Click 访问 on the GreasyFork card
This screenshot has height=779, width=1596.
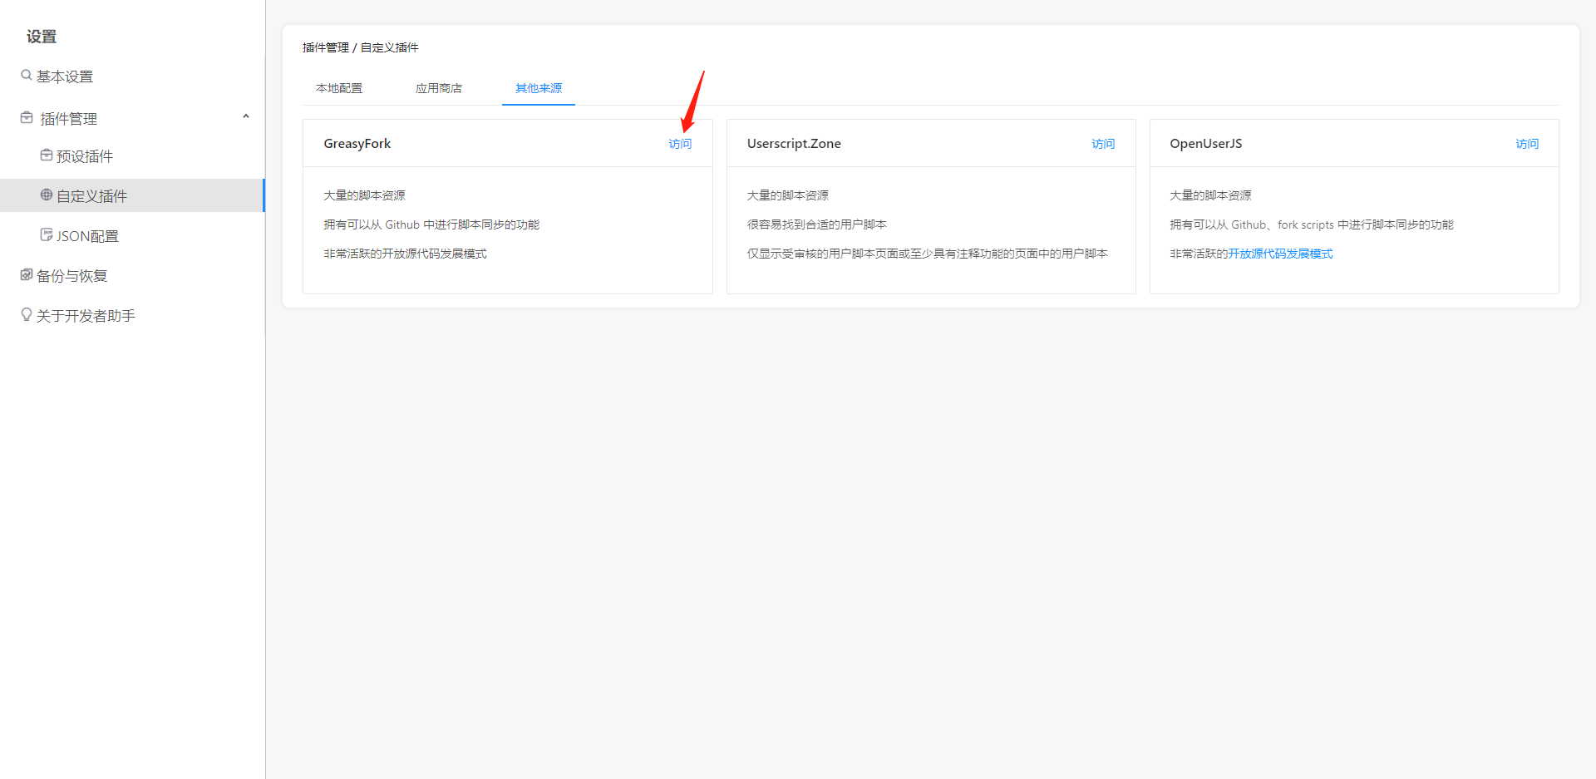point(680,143)
